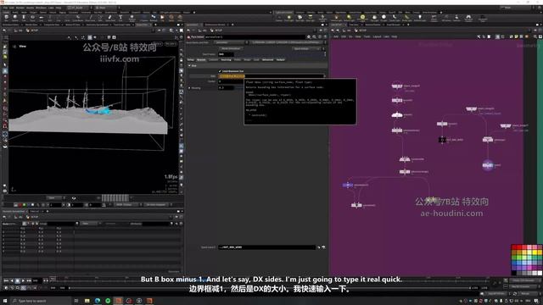Jump to the last frame
Viewport: 543px width, 305px height.
(29, 280)
